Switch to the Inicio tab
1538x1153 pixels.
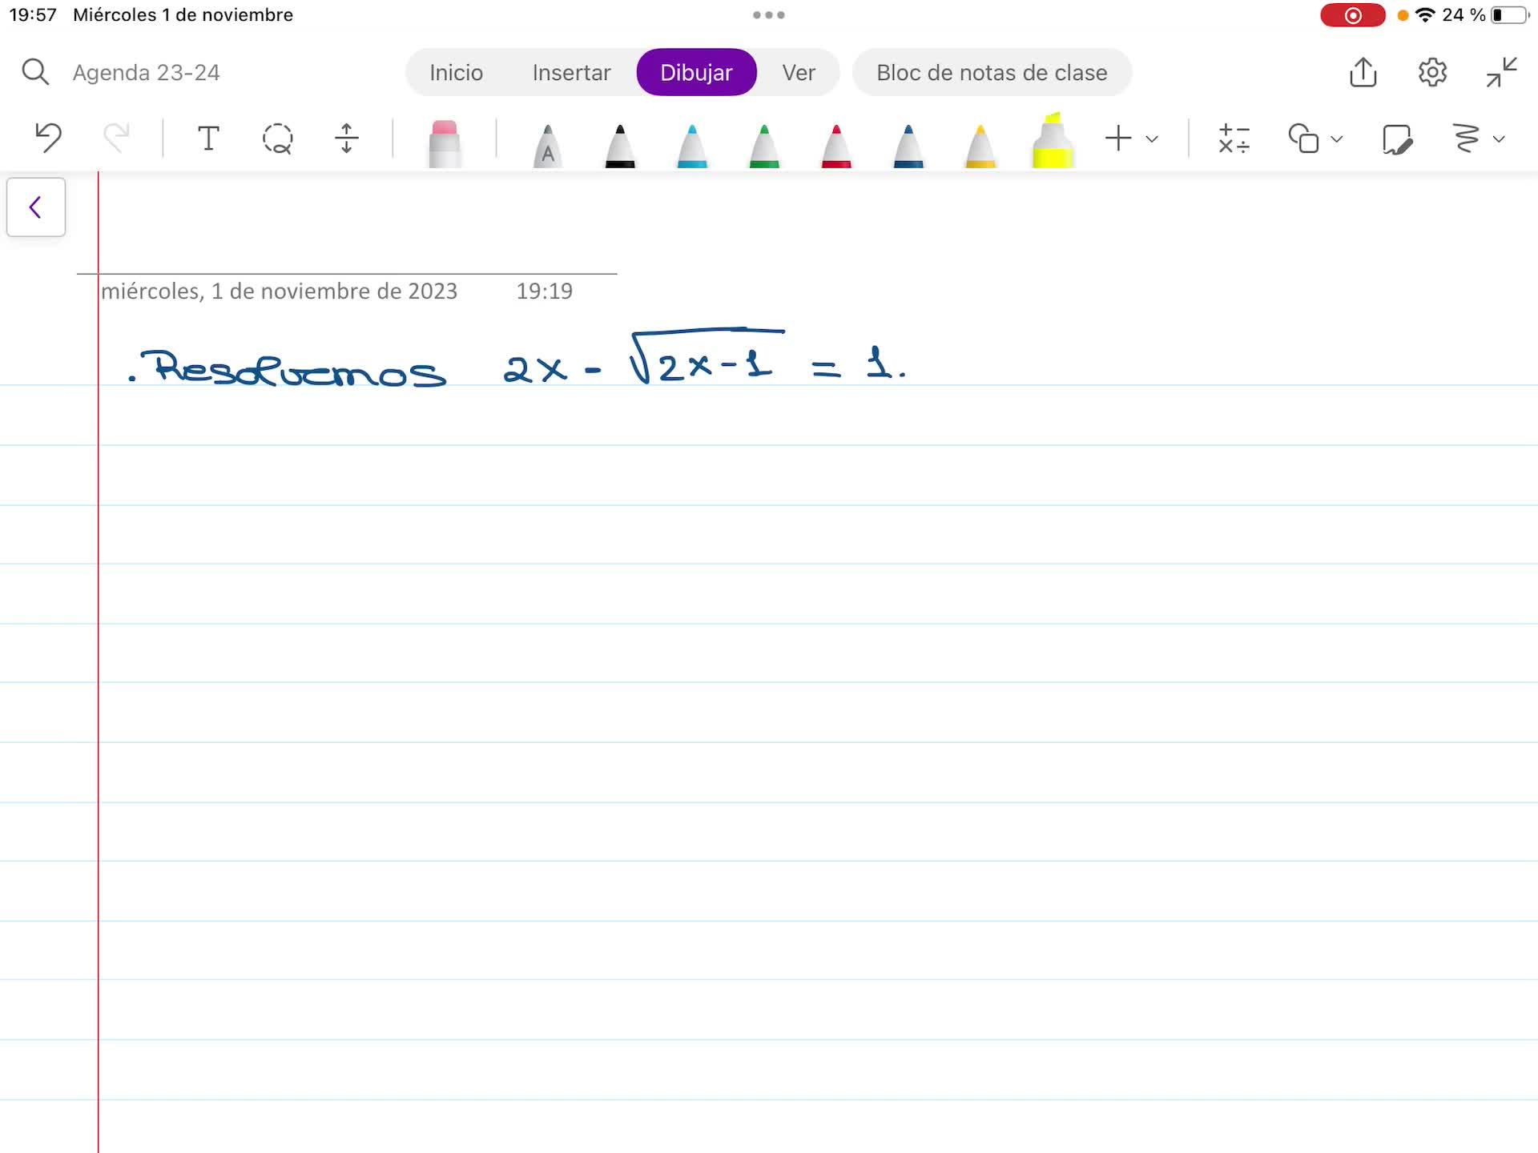[456, 73]
